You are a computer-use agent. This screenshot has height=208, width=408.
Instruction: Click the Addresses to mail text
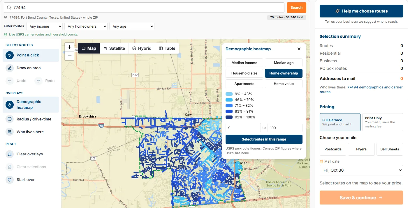click(337, 79)
